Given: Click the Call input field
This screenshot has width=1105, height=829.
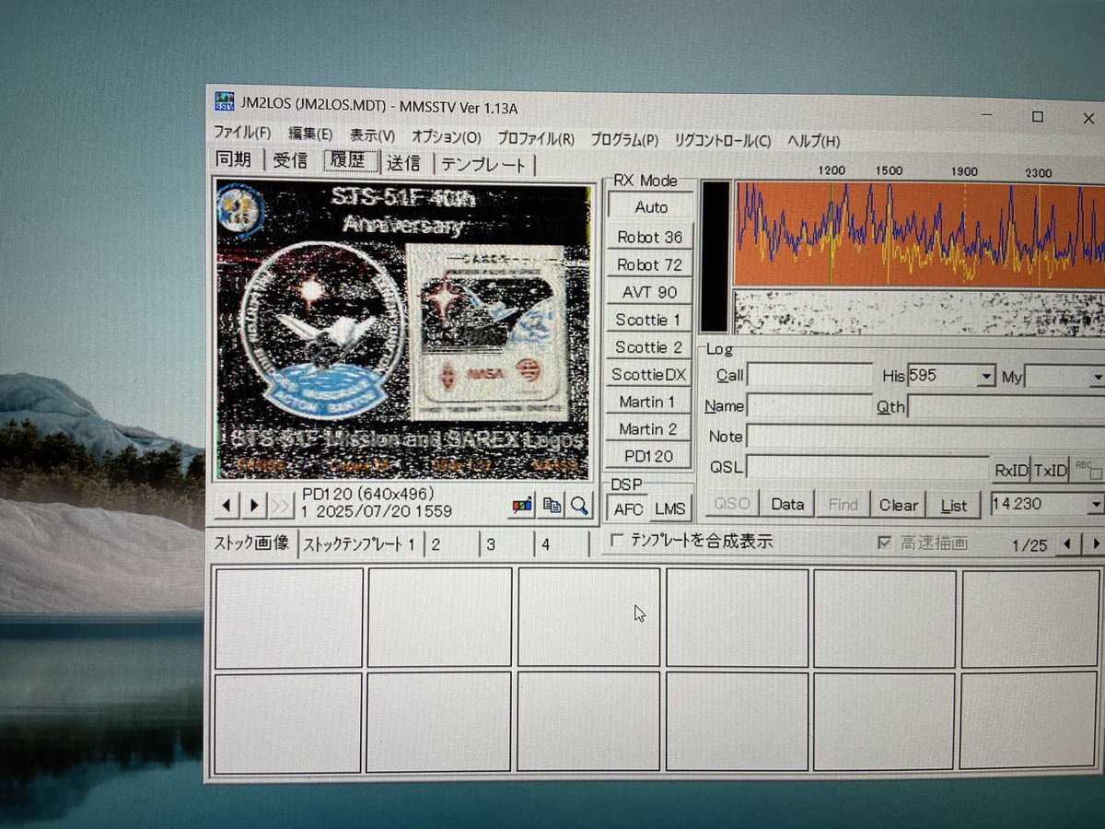Looking at the screenshot, I should click(x=809, y=375).
